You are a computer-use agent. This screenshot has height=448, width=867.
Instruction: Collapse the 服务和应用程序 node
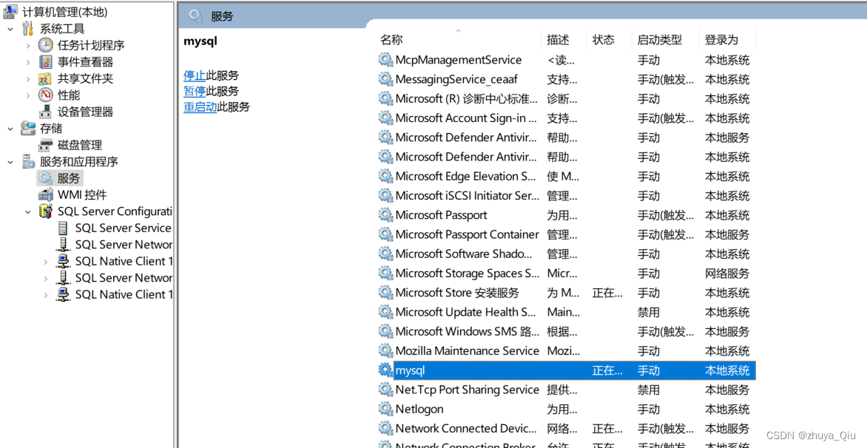(x=10, y=162)
